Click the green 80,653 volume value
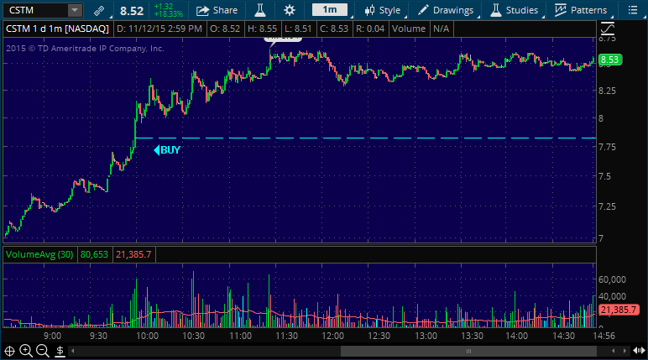Screen dimensions: 648x360 94,254
